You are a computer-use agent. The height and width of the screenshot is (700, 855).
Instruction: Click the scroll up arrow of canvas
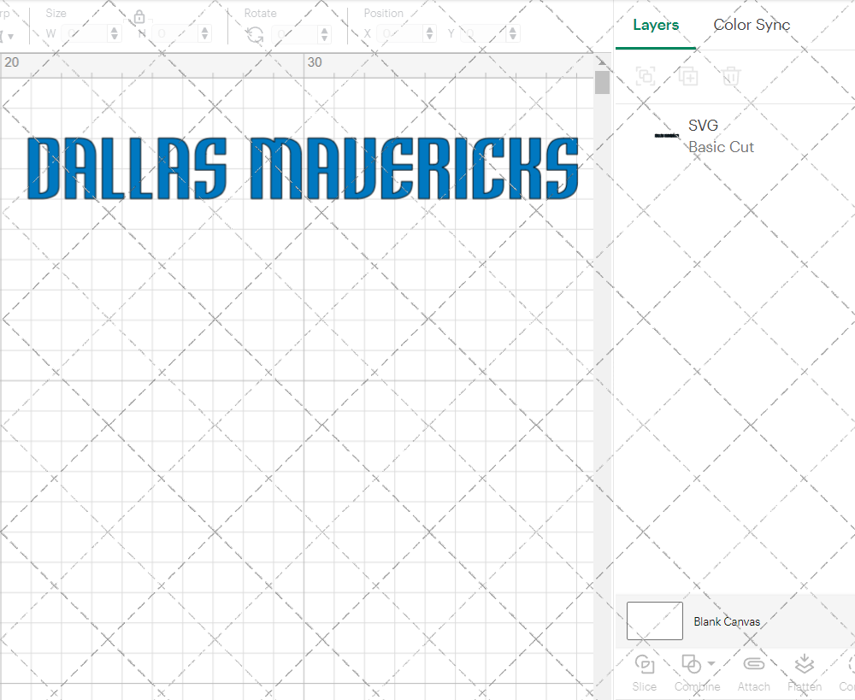coord(602,61)
